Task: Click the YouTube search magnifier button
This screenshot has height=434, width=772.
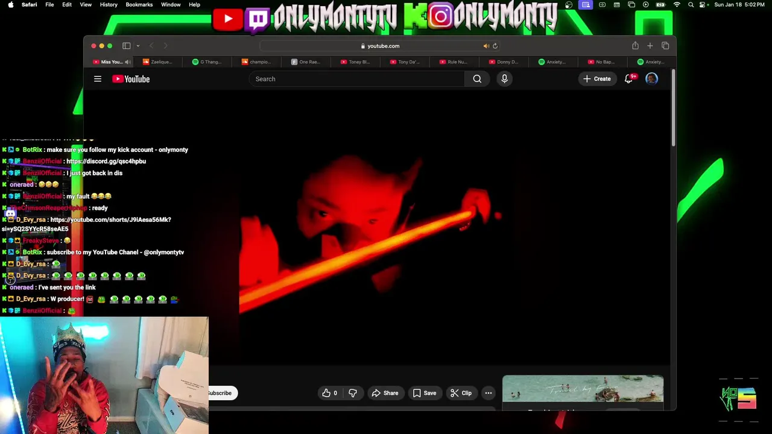Action: 477,79
